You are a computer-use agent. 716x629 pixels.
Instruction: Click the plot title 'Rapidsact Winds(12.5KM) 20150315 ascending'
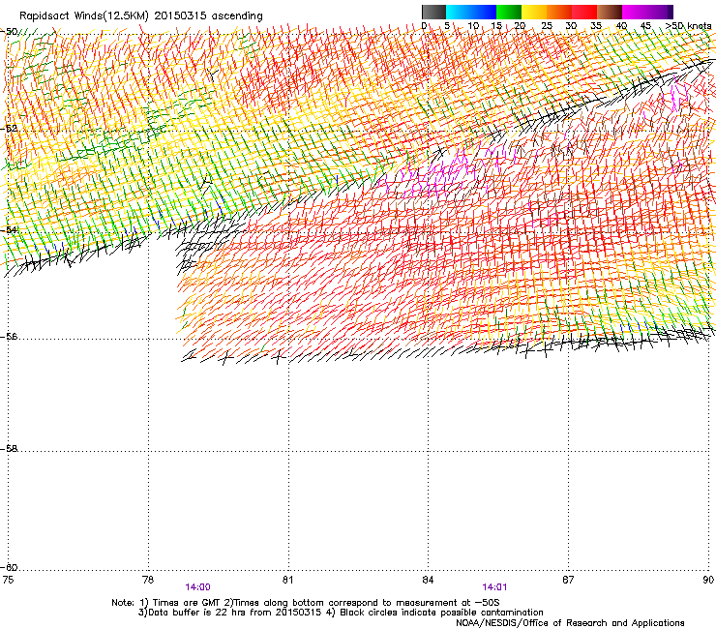pyautogui.click(x=141, y=16)
